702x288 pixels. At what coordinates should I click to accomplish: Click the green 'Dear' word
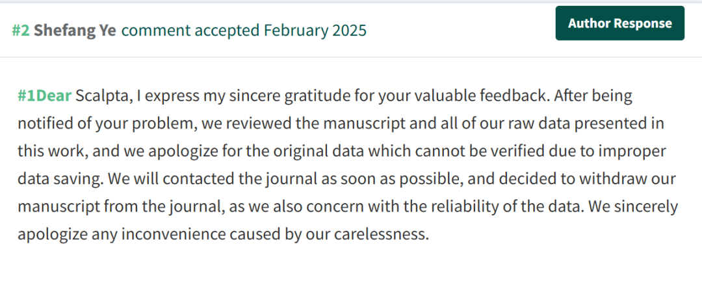(54, 95)
